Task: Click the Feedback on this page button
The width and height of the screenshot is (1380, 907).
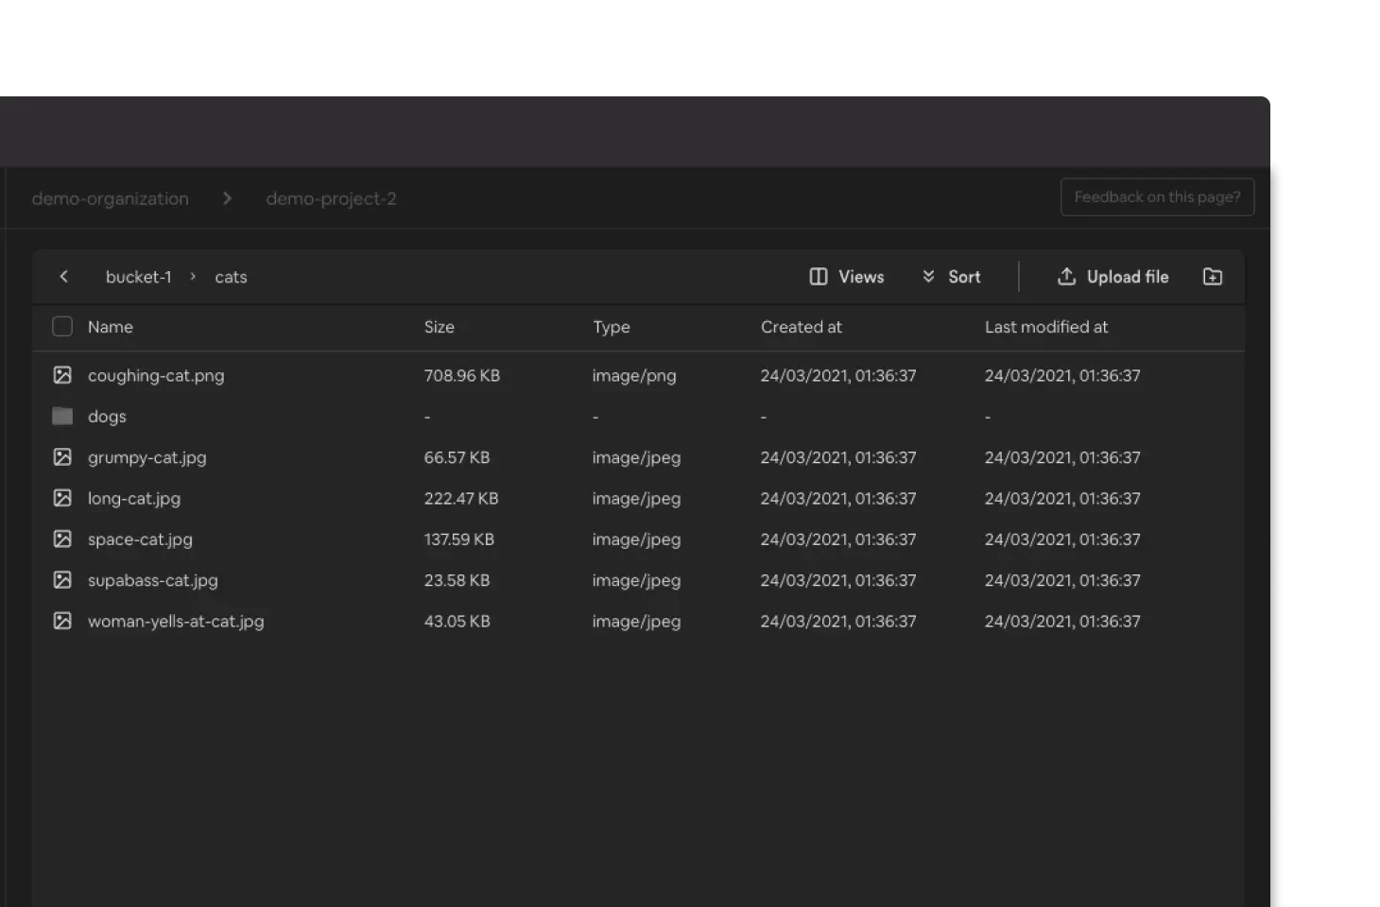Action: [1157, 197]
